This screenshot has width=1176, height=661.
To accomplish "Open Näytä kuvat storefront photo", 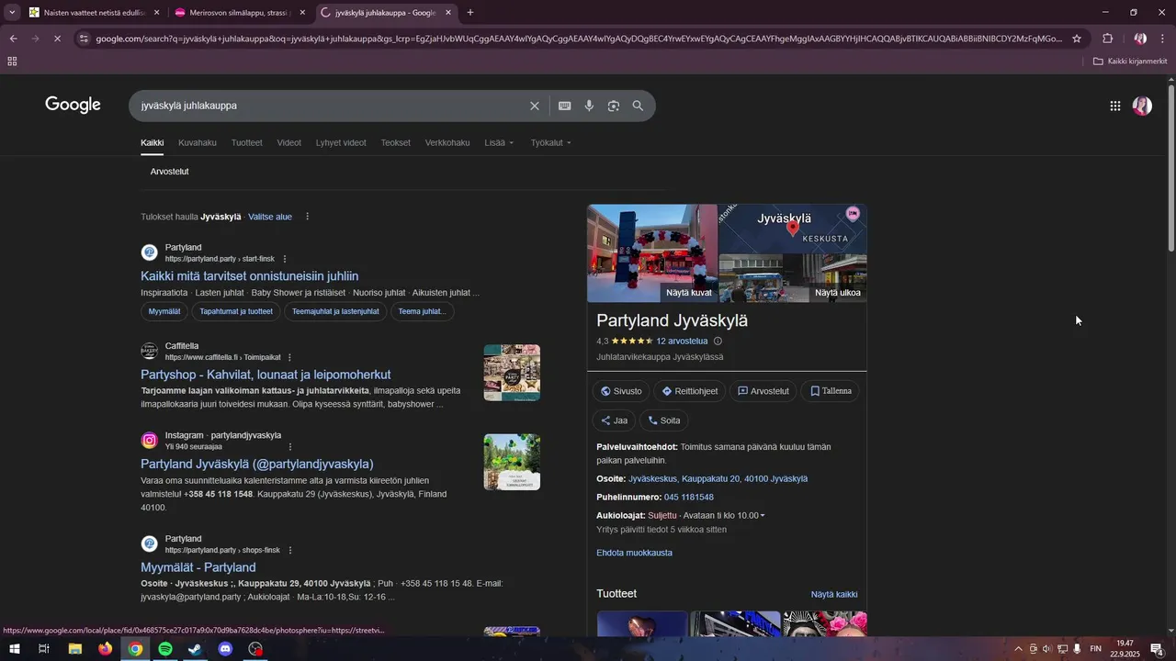I will tap(652, 253).
